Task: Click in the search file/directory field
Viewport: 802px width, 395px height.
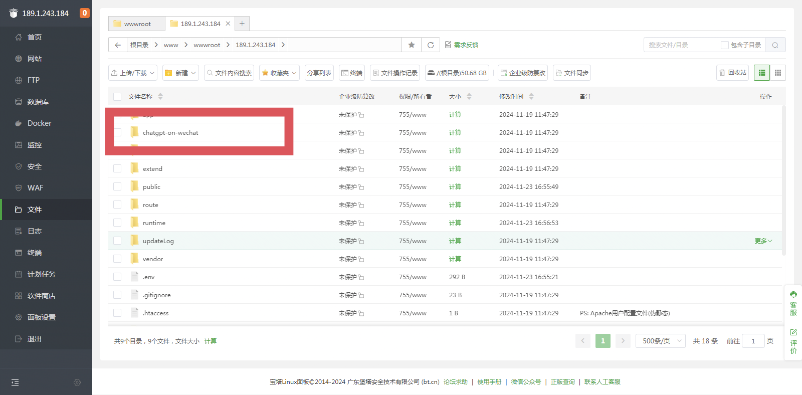Action: click(x=682, y=45)
